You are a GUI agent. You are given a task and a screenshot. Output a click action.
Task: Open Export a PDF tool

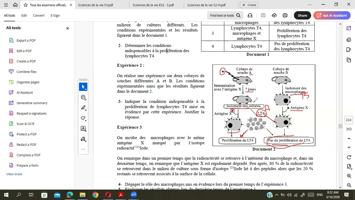tap(26, 41)
